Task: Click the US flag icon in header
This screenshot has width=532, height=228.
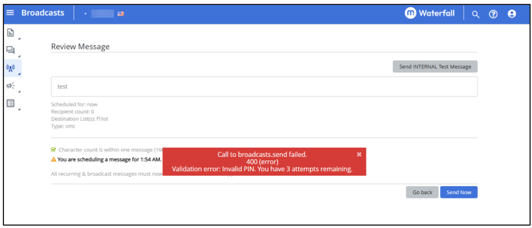Action: tap(121, 14)
